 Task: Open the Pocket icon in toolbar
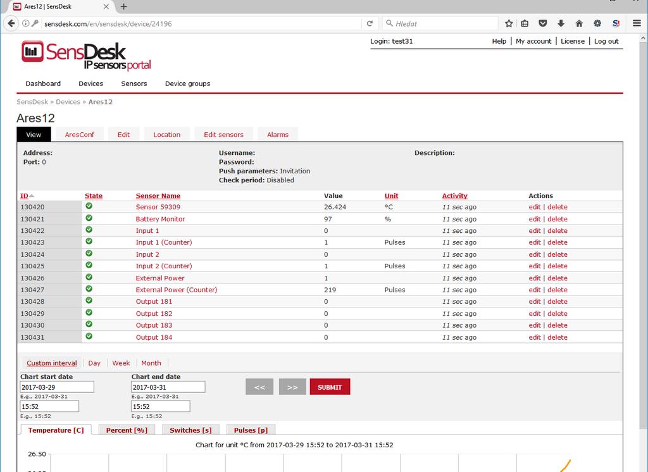pyautogui.click(x=542, y=23)
